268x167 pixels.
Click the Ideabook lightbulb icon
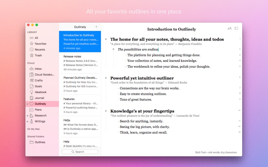click(x=31, y=92)
